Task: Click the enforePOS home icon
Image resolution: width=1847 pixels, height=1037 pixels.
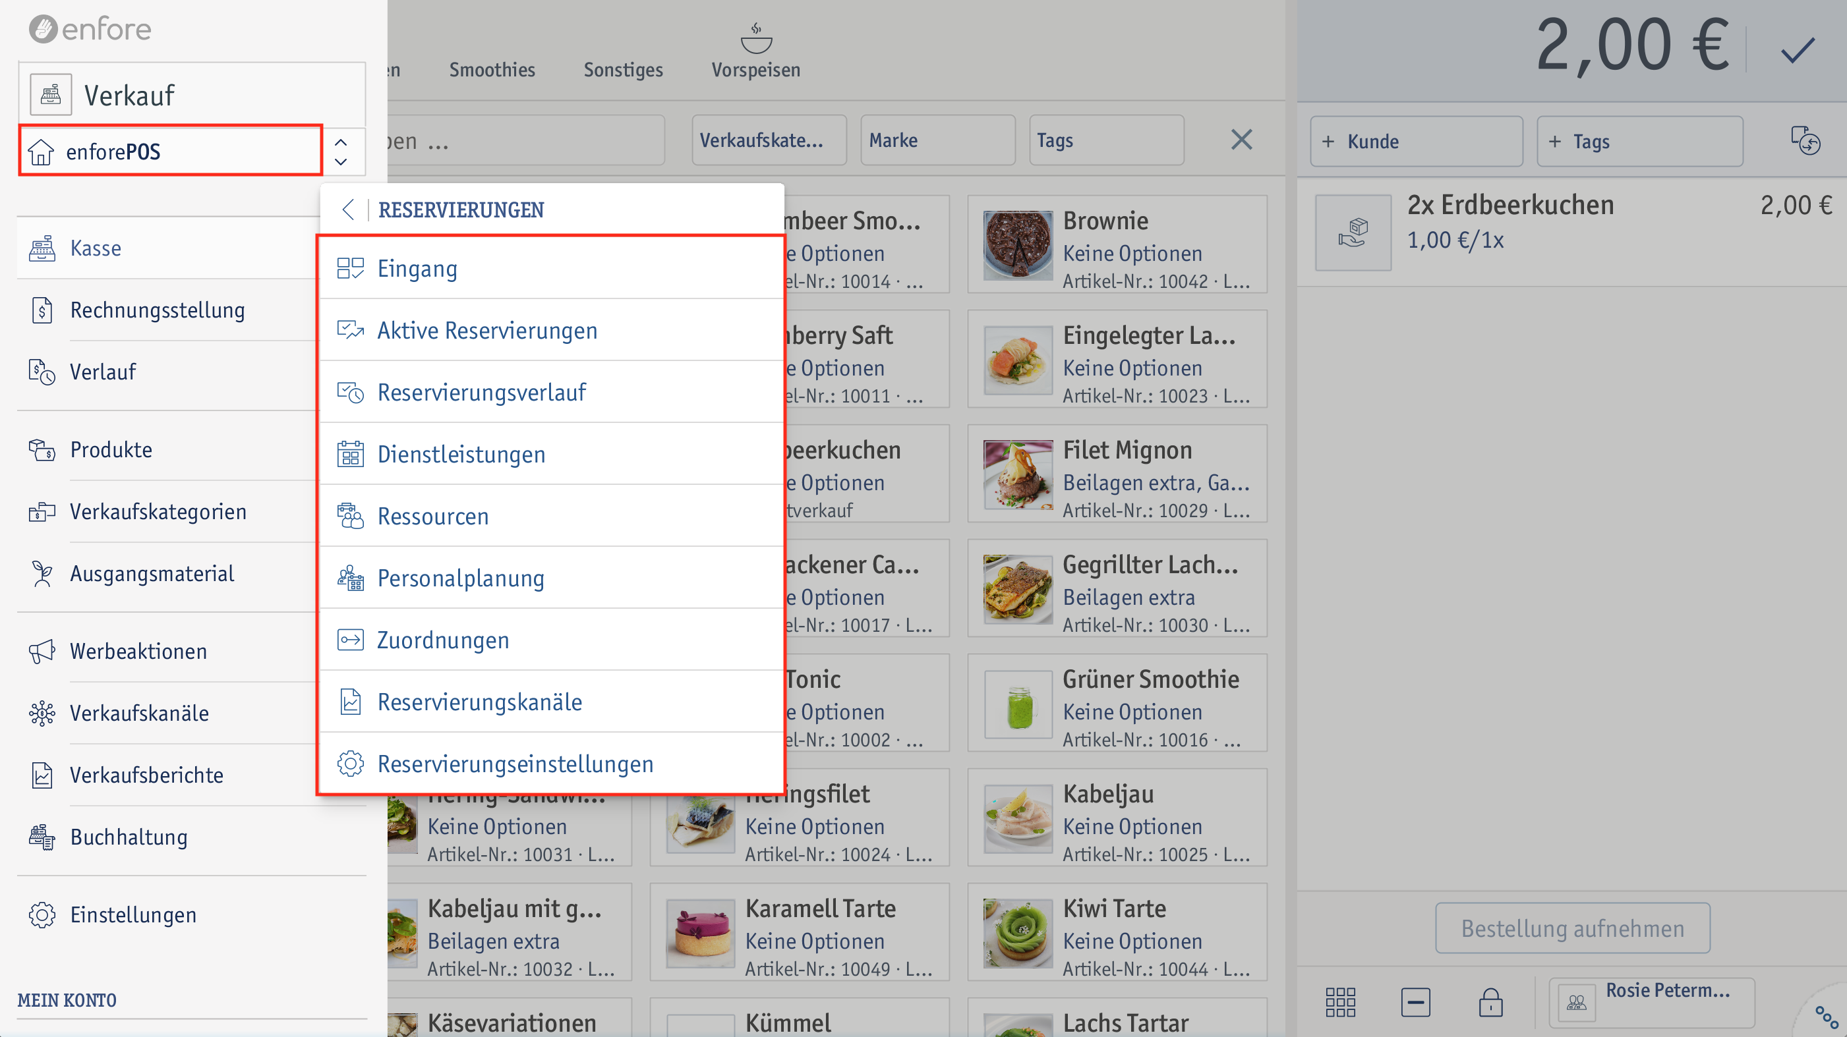Action: 41,152
